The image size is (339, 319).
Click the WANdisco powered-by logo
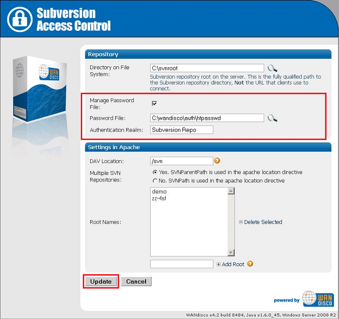(x=318, y=299)
